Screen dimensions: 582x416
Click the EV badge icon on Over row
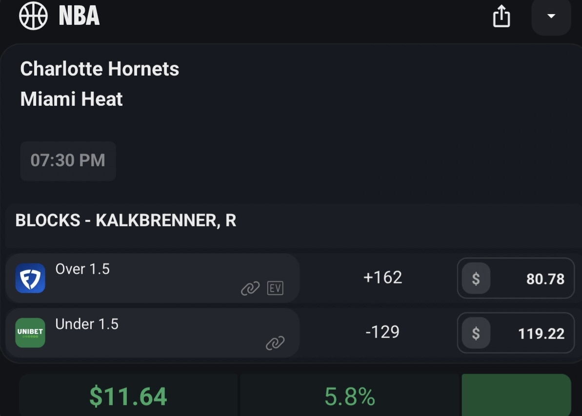[275, 288]
